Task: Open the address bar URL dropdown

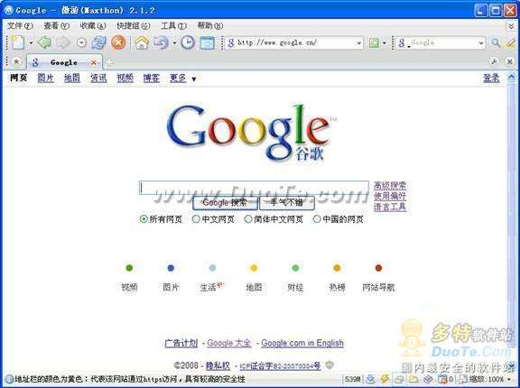Action: 358,43
